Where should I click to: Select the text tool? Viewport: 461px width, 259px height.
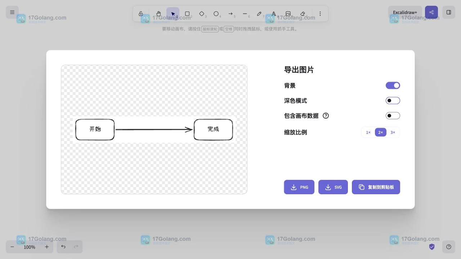coord(274,14)
